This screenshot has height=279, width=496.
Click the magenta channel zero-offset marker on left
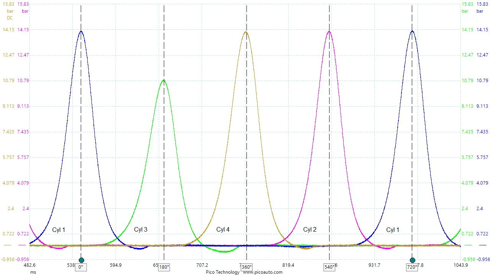tap(22, 245)
